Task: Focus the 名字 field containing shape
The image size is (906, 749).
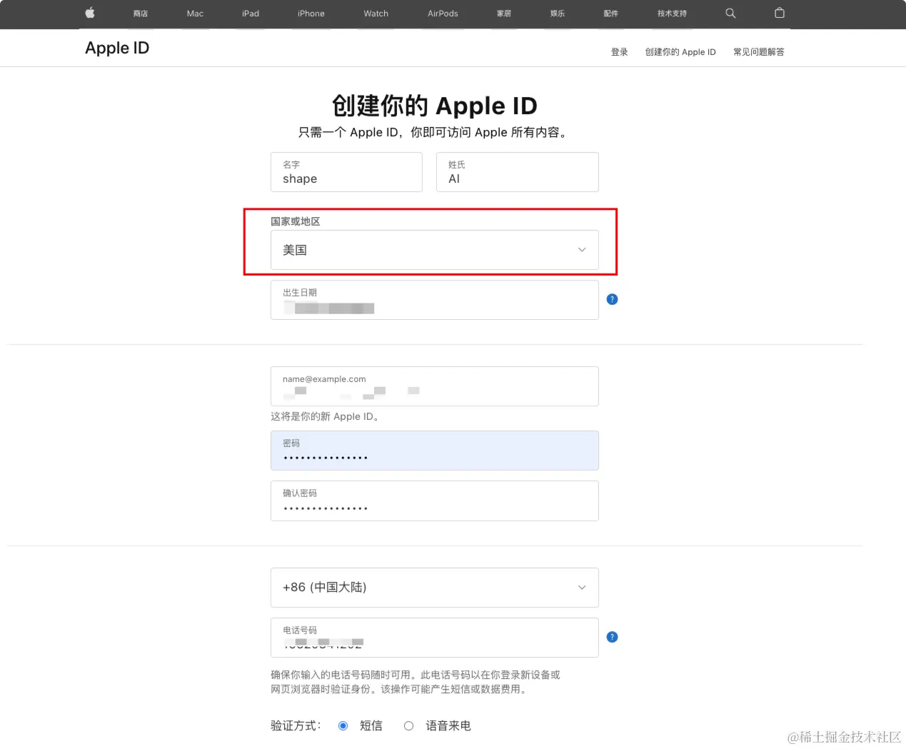Action: (346, 172)
